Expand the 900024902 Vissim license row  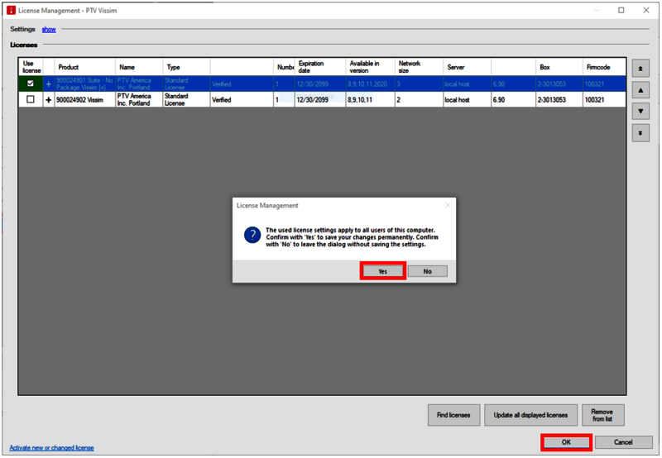pyautogui.click(x=48, y=99)
